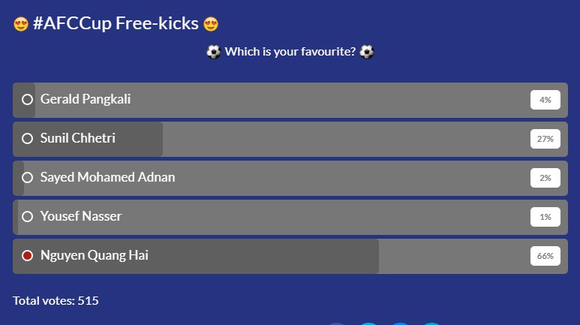Screen dimensions: 580x325
Task: Click the 4% result badge
Action: pyautogui.click(x=545, y=100)
